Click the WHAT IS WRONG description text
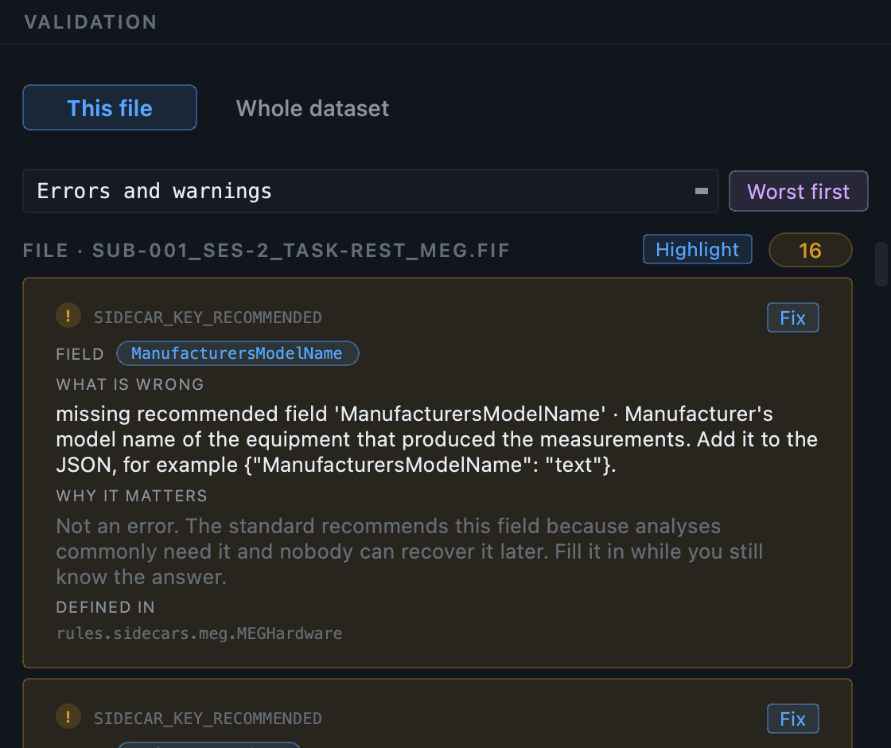 [437, 439]
